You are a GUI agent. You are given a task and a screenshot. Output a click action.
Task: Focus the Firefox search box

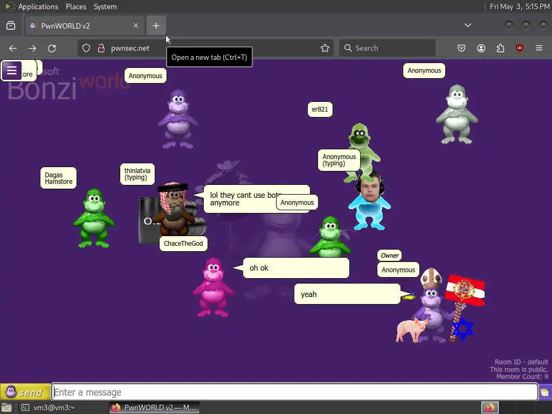coord(387,48)
